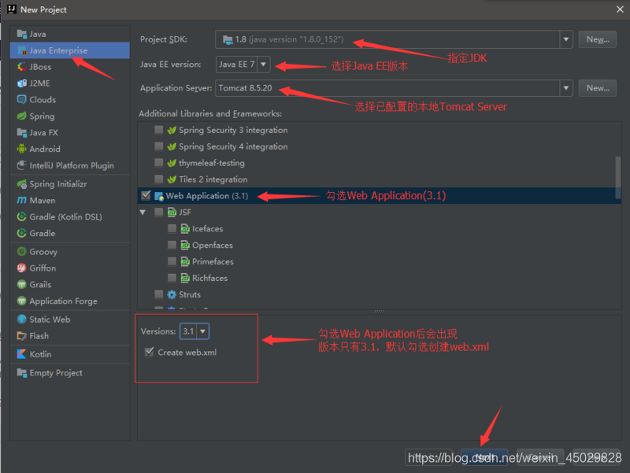This screenshot has width=630, height=473.
Task: Check the Struts checkbox
Action: pyautogui.click(x=159, y=294)
